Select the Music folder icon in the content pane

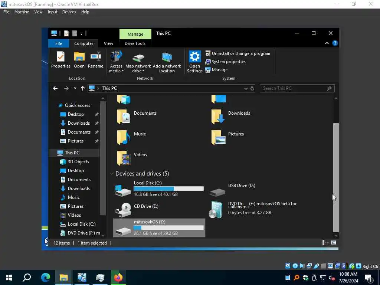tap(124, 137)
